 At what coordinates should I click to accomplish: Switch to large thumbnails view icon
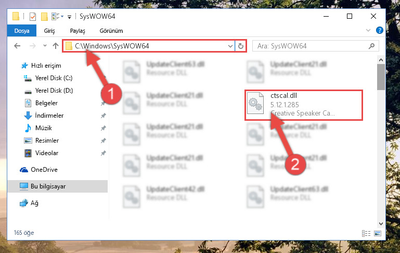coord(378,233)
